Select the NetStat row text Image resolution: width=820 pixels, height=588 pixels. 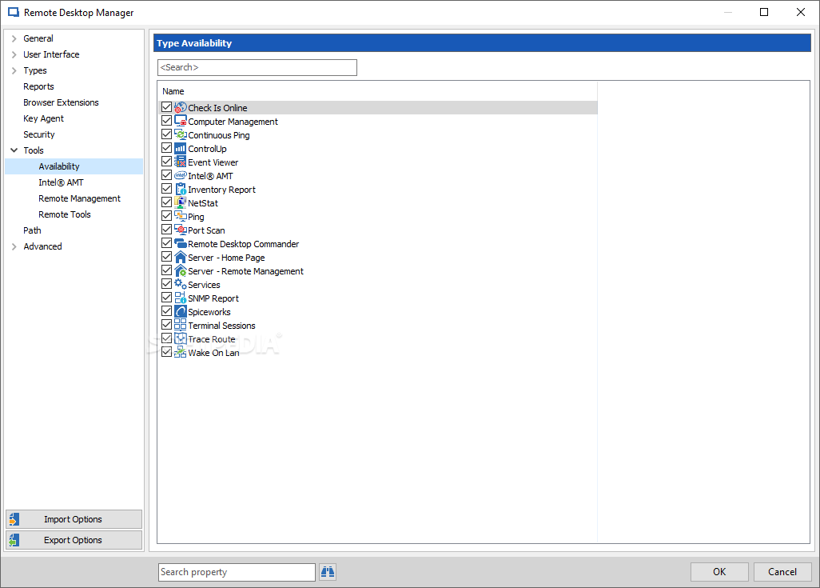click(203, 202)
